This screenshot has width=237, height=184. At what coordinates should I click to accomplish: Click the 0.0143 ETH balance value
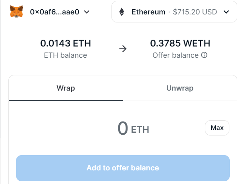tap(66, 43)
